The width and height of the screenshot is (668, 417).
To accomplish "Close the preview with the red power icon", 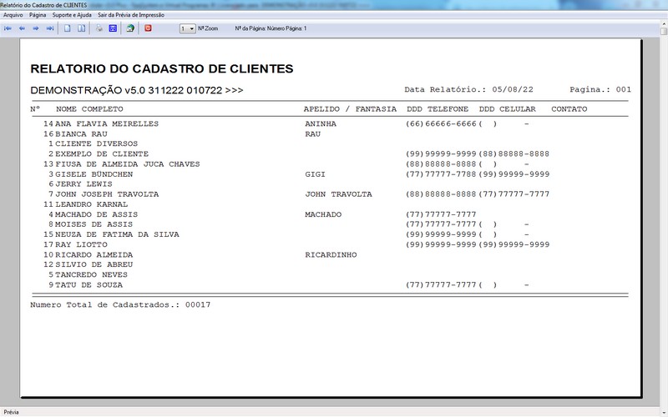I will pos(148,28).
